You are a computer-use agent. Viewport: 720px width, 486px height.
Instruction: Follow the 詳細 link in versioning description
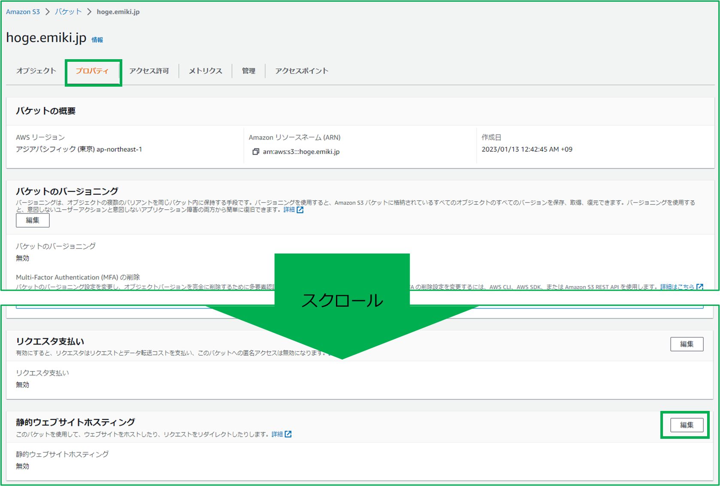(289, 210)
